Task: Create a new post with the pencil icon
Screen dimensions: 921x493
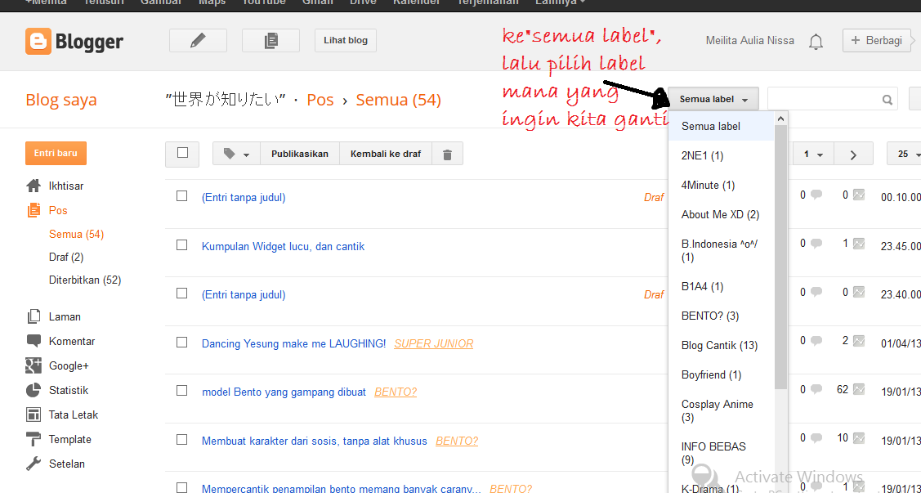Action: [x=198, y=39]
